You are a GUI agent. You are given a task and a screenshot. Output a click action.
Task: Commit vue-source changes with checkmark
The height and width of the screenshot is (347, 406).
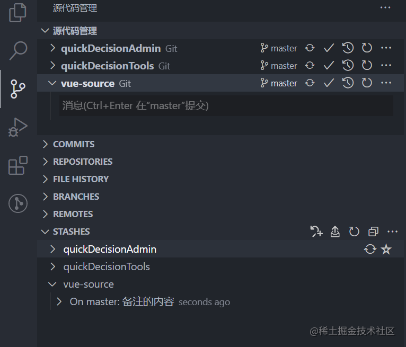click(x=329, y=83)
